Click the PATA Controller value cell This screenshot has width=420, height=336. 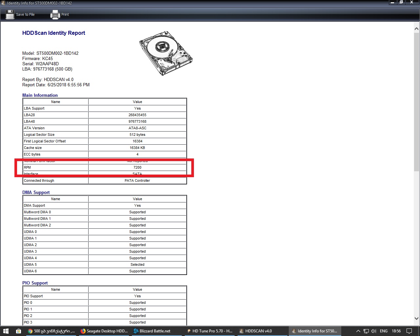[137, 180]
